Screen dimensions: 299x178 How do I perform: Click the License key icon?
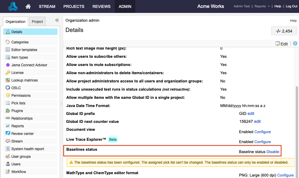[x=8, y=72]
